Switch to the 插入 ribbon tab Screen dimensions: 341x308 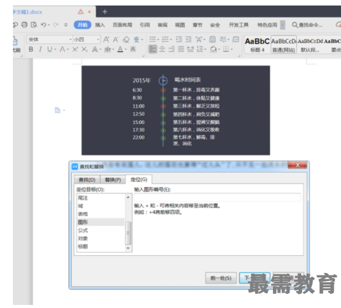[x=100, y=25]
